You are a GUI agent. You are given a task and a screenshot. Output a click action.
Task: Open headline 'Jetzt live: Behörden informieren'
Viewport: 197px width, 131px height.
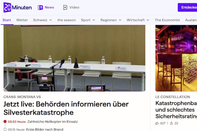[x=66, y=108]
